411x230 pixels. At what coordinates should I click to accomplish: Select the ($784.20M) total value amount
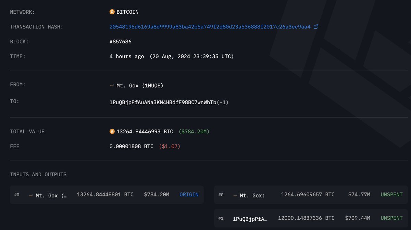[194, 132]
